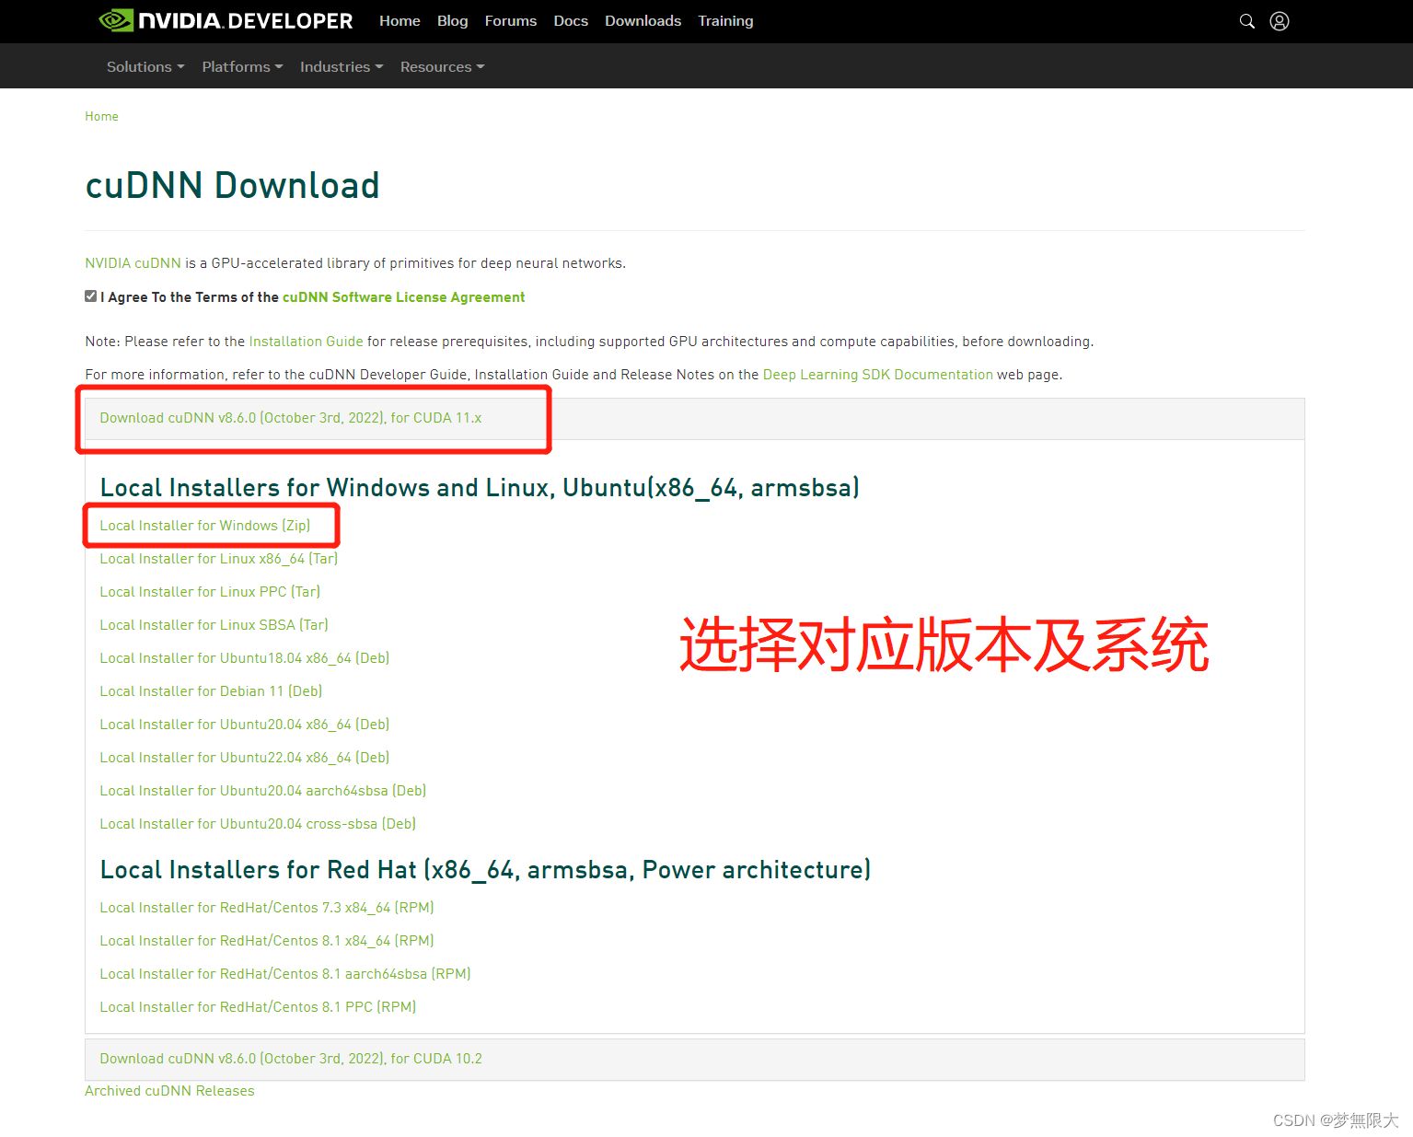This screenshot has width=1413, height=1137.
Task: Open the Training menu item
Action: pyautogui.click(x=725, y=20)
